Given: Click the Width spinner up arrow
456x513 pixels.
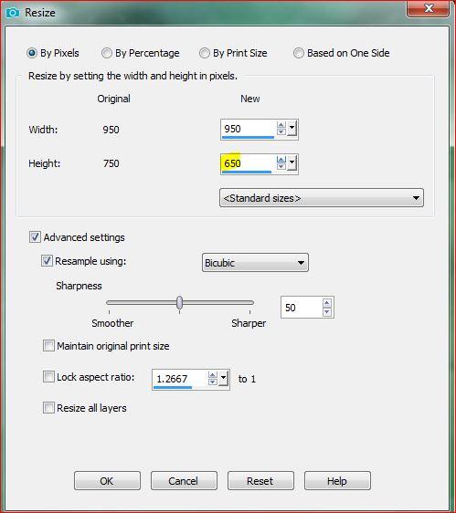Looking at the screenshot, I should tap(281, 125).
